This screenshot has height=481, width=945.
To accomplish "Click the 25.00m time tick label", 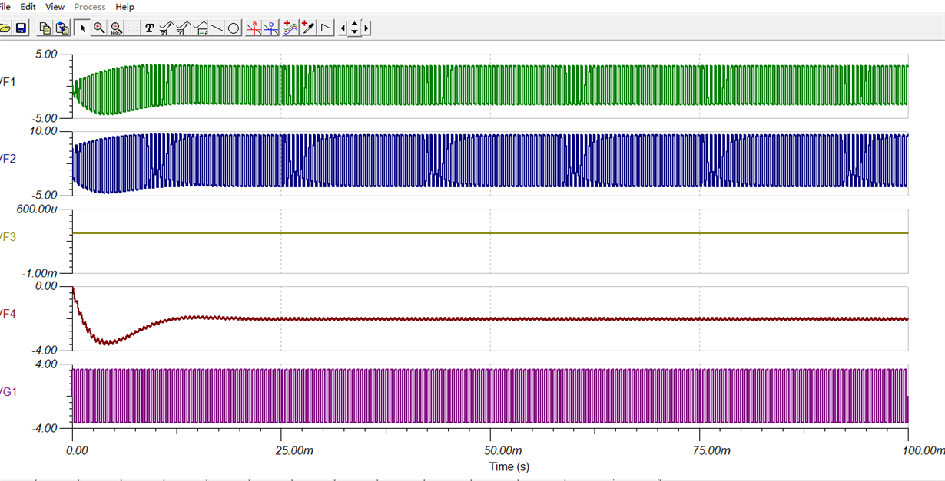I will tap(295, 451).
